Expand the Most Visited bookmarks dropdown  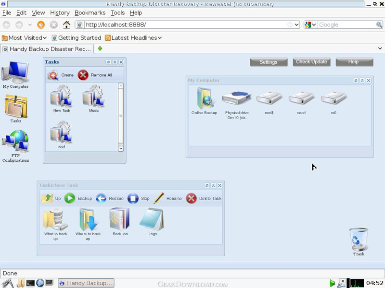click(24, 38)
